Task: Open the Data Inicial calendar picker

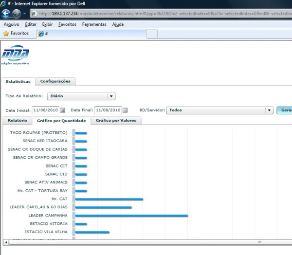Action: [x=63, y=110]
